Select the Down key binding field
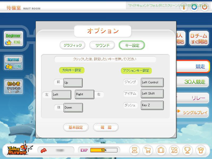 pos(73,108)
